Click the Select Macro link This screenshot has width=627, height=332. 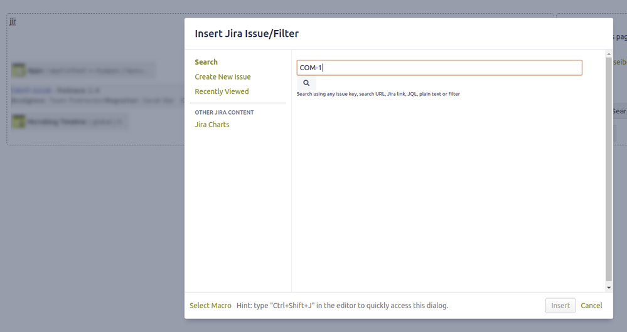210,306
